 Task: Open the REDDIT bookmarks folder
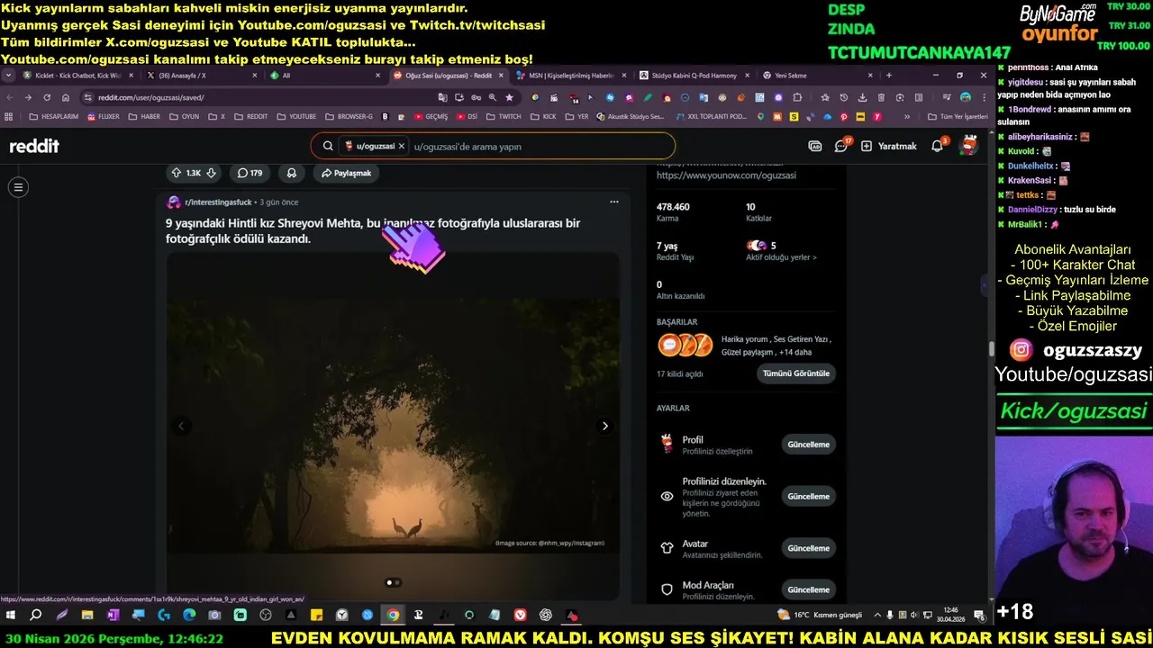point(250,116)
